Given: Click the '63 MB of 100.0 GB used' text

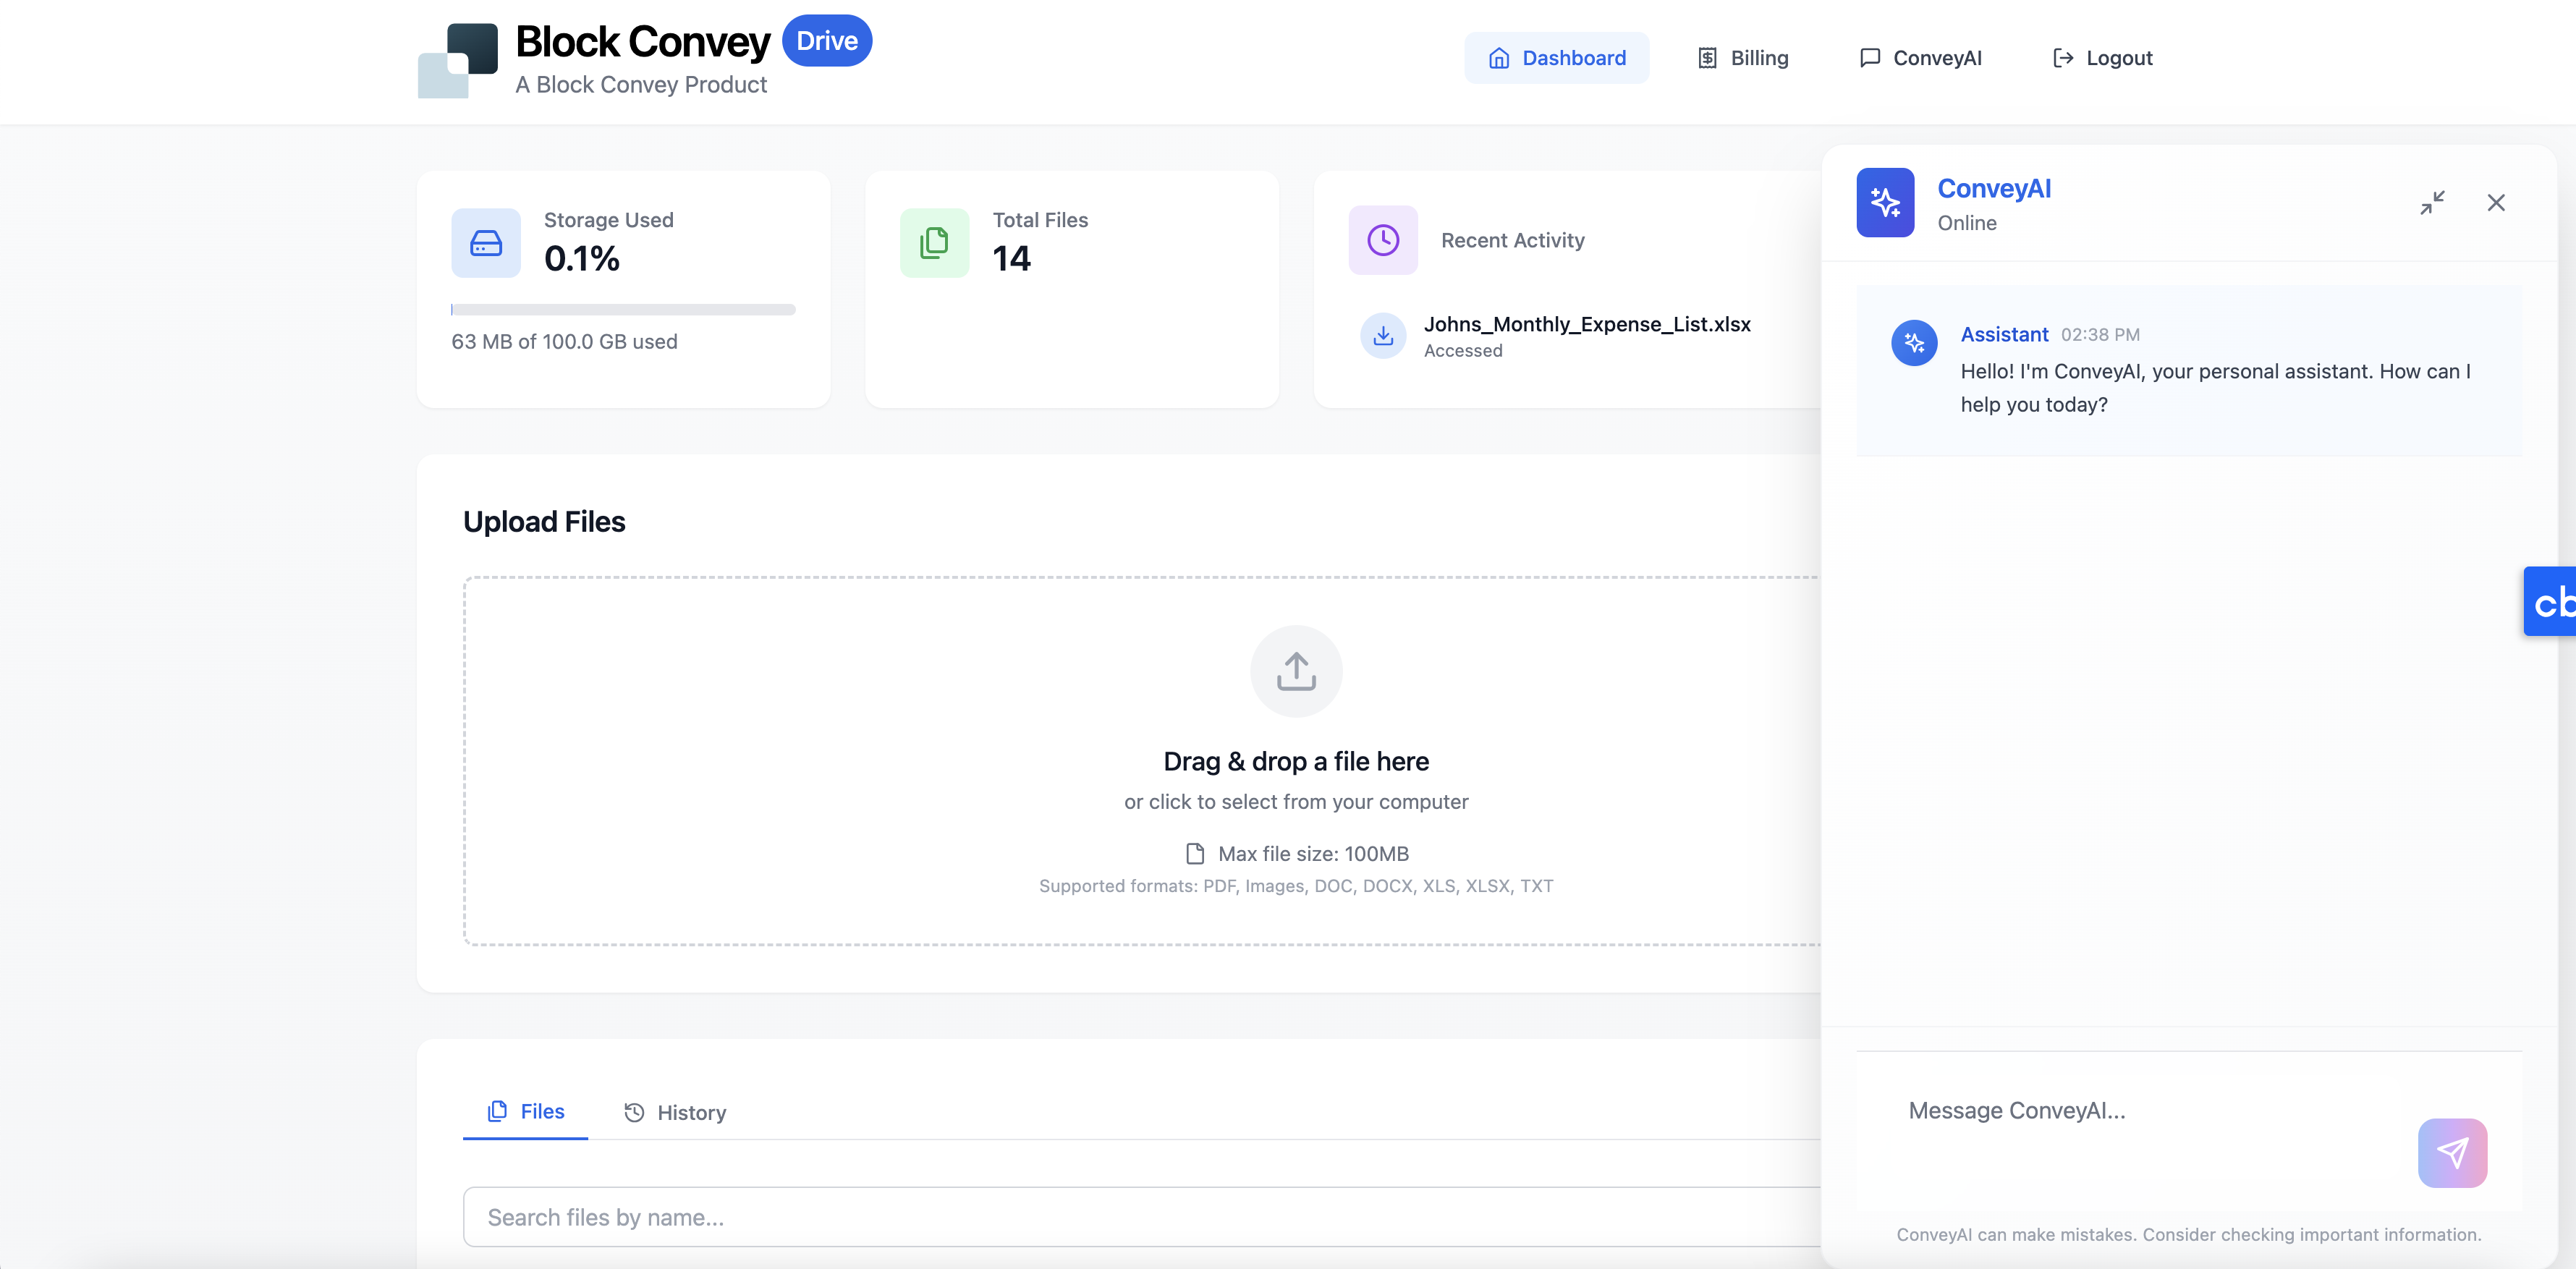Looking at the screenshot, I should click(x=564, y=342).
